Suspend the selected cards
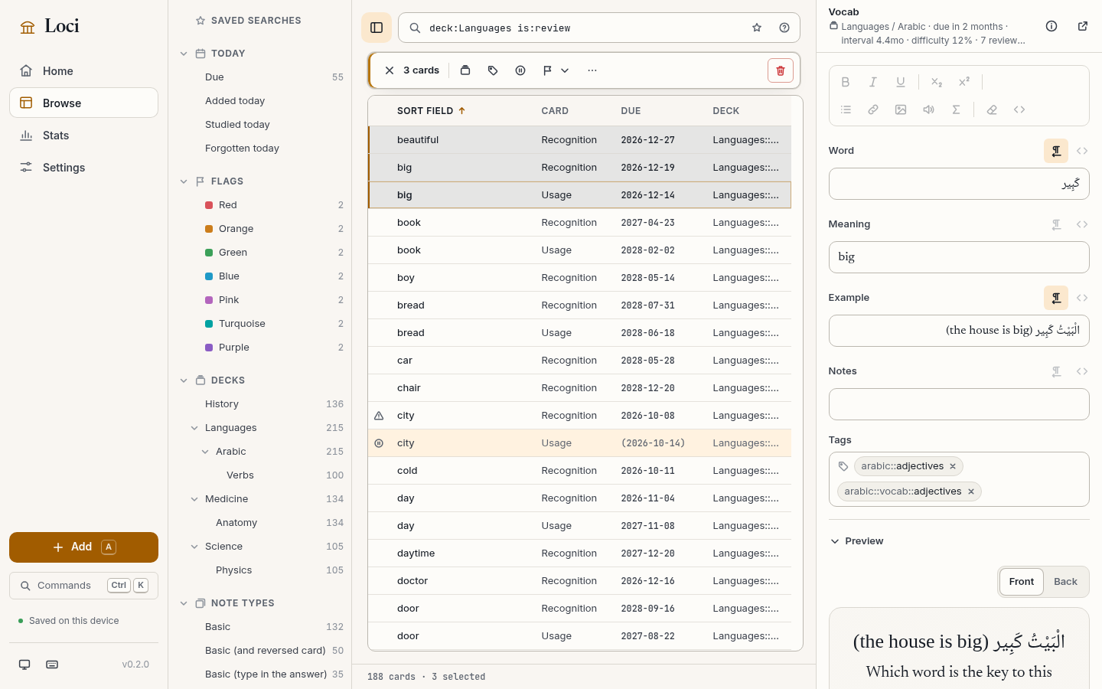1102x689 pixels. [x=520, y=70]
